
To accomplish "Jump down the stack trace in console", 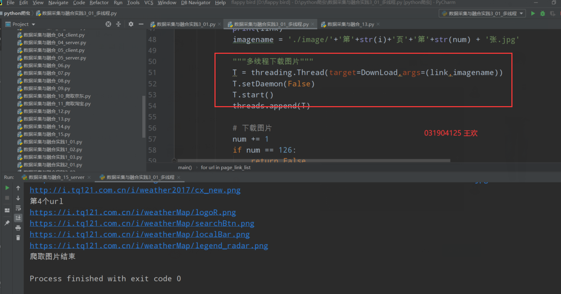I will [x=18, y=198].
